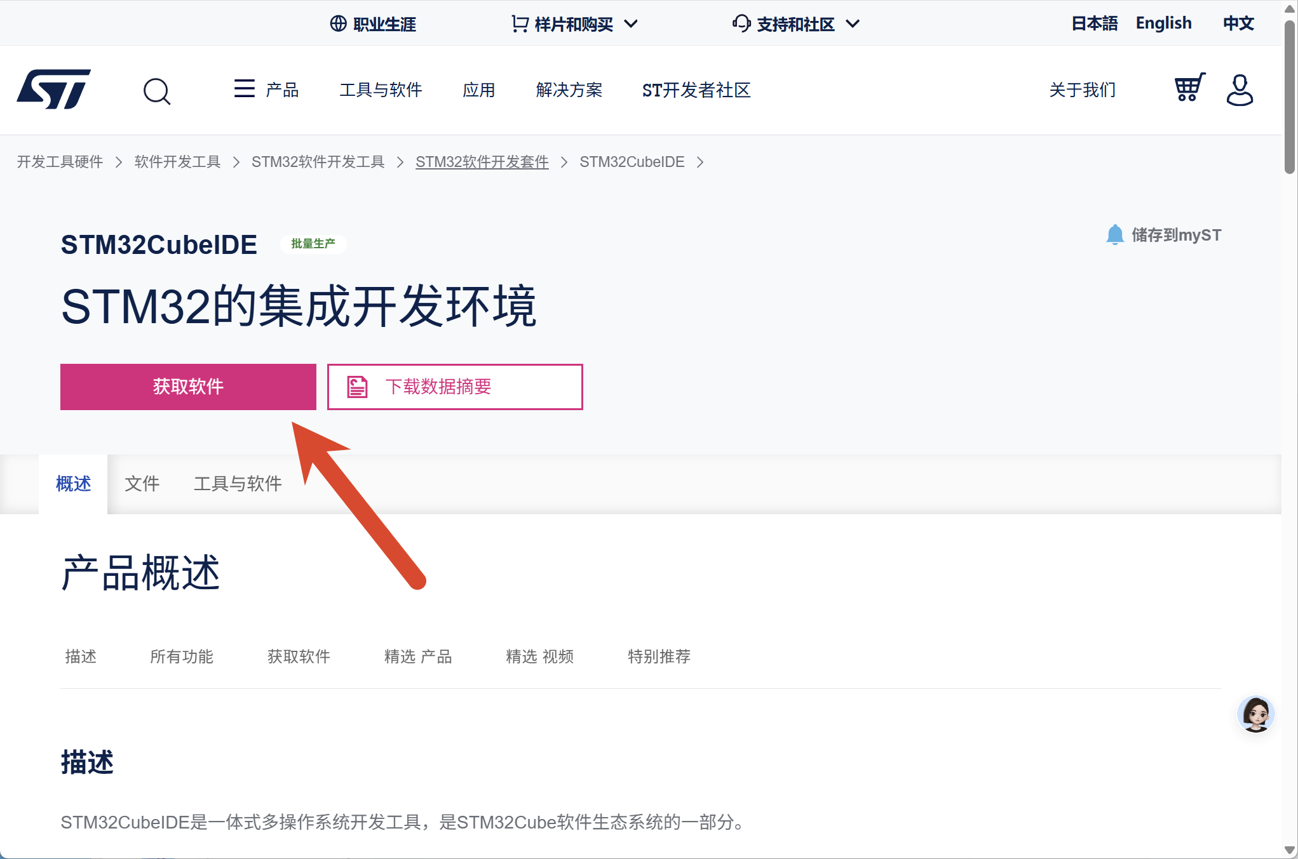The width and height of the screenshot is (1298, 859).
Task: Click the scrollbar up arrow
Action: (1290, 8)
